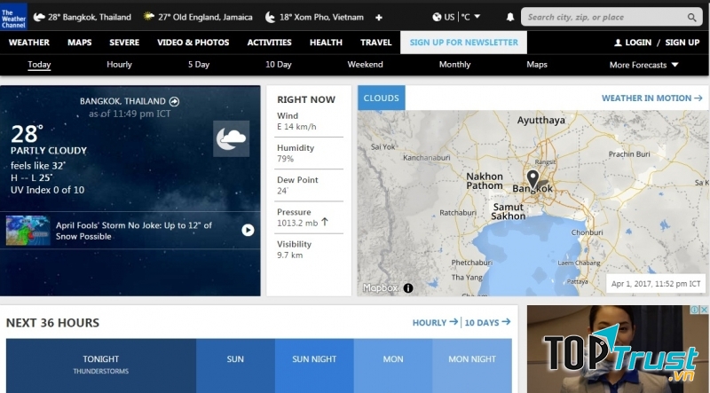The height and width of the screenshot is (393, 710).
Task: Click the °C unit label
Action: tap(465, 17)
